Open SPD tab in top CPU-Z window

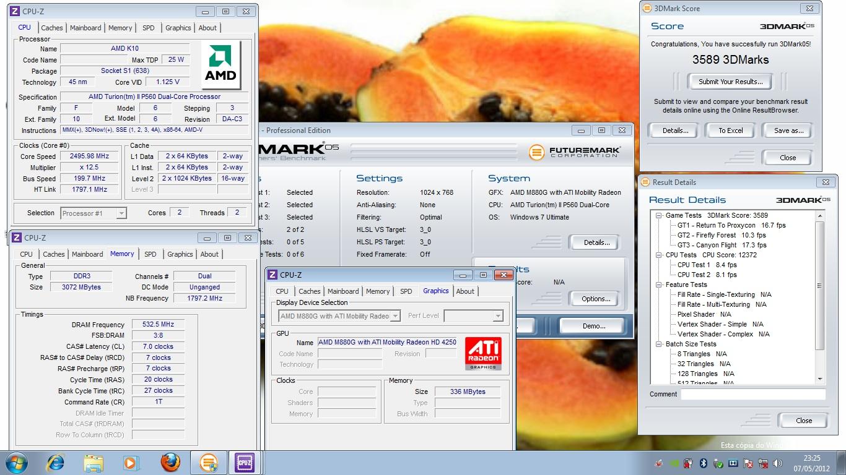coord(149,28)
